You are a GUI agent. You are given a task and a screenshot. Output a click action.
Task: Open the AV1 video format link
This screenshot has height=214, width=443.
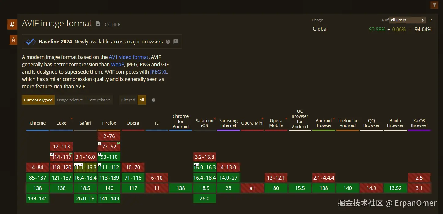tap(129, 57)
